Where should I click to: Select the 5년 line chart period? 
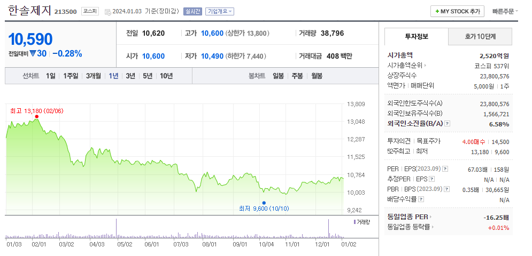148,76
